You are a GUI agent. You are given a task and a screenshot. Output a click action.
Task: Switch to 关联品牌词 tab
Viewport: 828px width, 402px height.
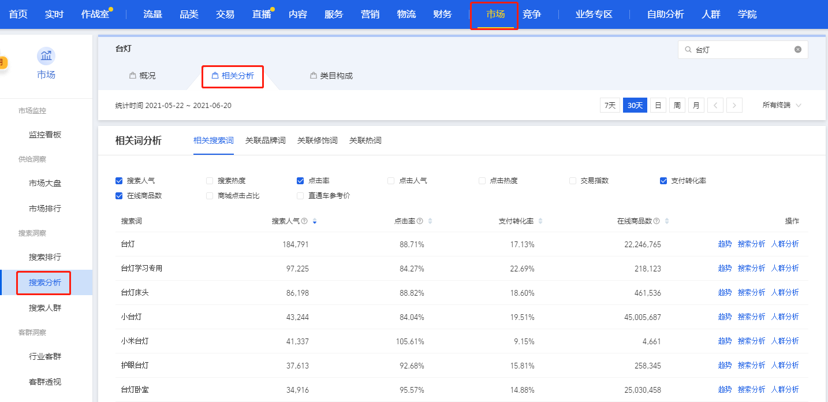(266, 140)
